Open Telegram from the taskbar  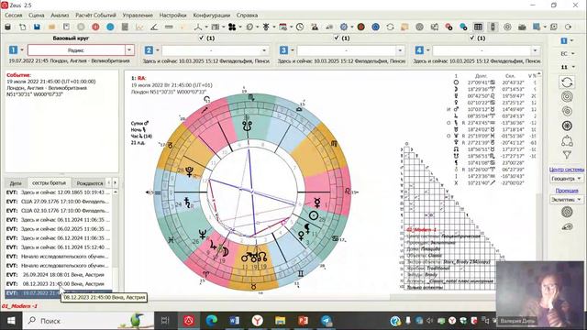point(326,321)
